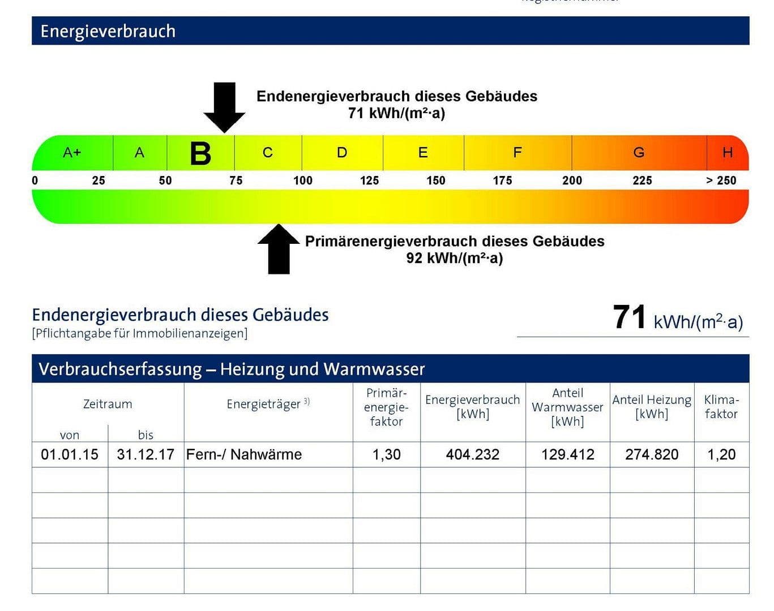Click the 'Energieverbrauch' section header
Screen dimensions: 774x611
point(390,31)
